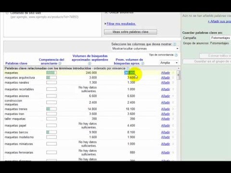
Task: Click value 4.400 for maquetas papel
Action: (x=131, y=125)
